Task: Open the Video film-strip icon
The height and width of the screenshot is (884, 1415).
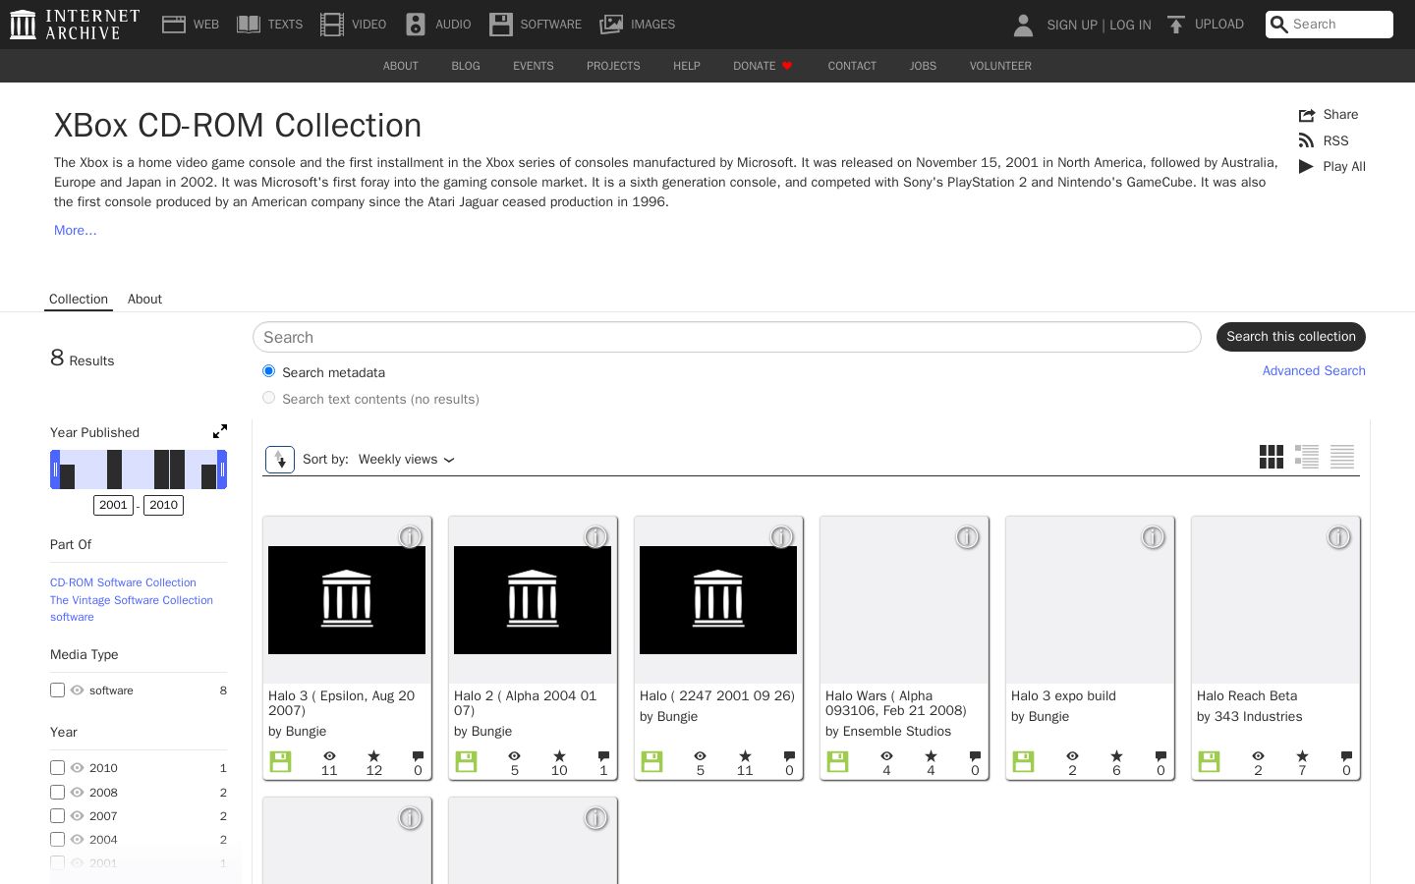Action: [332, 25]
